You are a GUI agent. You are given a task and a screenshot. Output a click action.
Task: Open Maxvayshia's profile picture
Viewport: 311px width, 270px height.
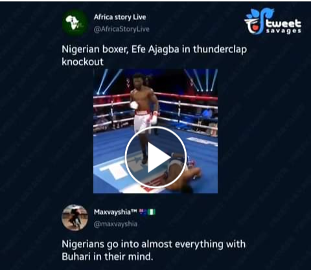tap(75, 218)
